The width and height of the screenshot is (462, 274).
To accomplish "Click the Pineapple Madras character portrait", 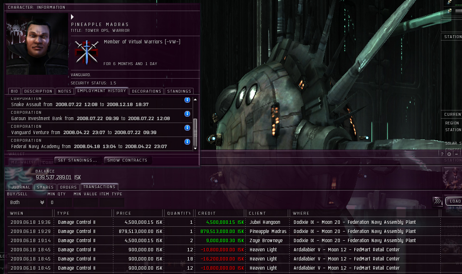I will 37,43.
